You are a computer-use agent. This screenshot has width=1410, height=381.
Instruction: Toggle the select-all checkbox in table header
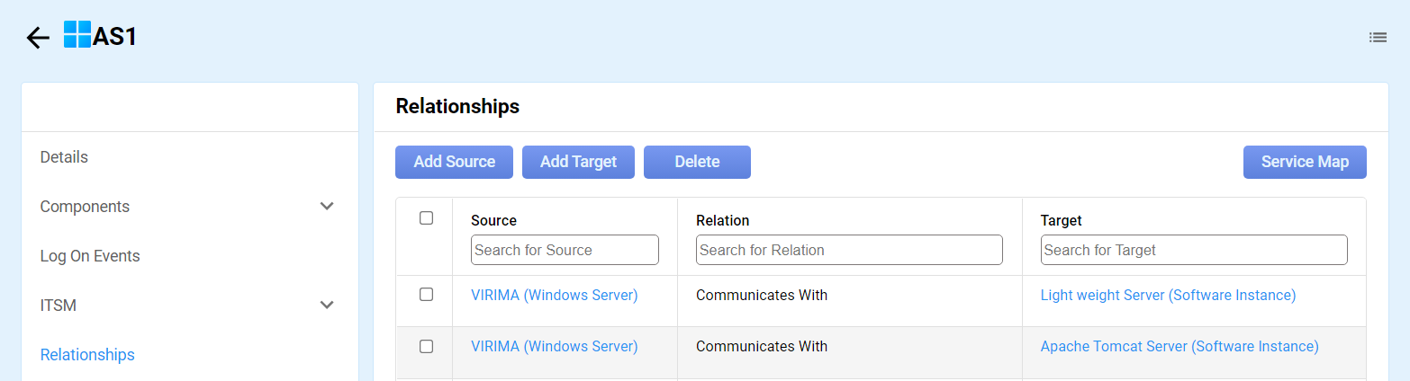pos(427,218)
